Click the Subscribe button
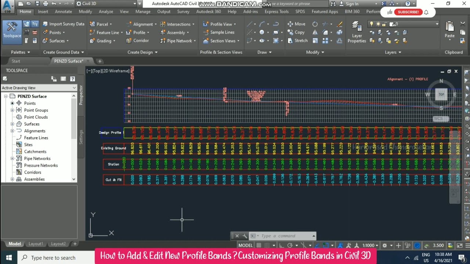 (x=408, y=12)
